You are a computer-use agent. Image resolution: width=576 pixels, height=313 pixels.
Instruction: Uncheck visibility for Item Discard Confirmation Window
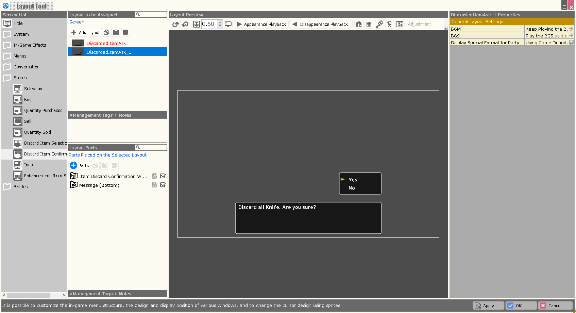(x=163, y=176)
